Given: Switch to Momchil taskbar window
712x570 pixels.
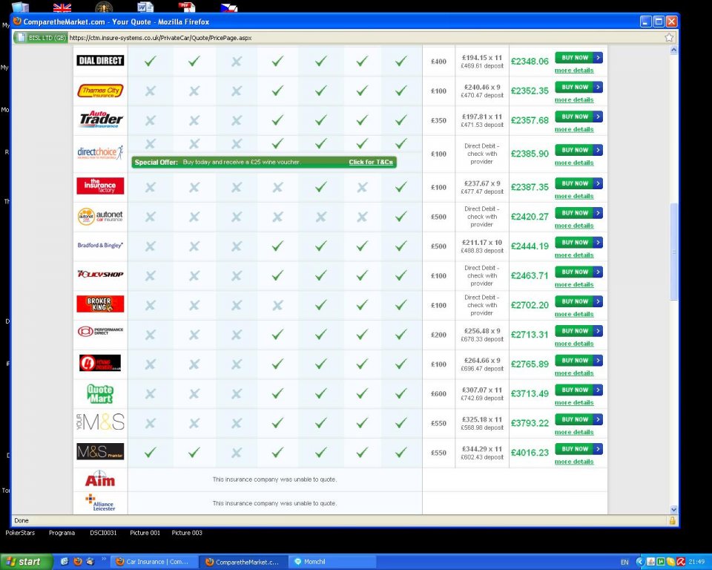Looking at the screenshot, I should tap(333, 562).
